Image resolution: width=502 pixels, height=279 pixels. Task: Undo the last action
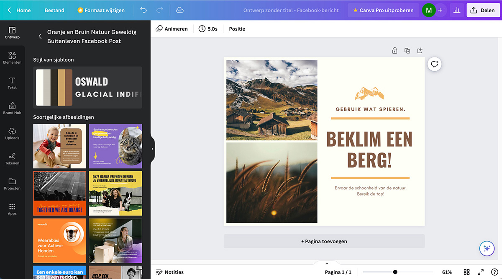click(x=143, y=10)
